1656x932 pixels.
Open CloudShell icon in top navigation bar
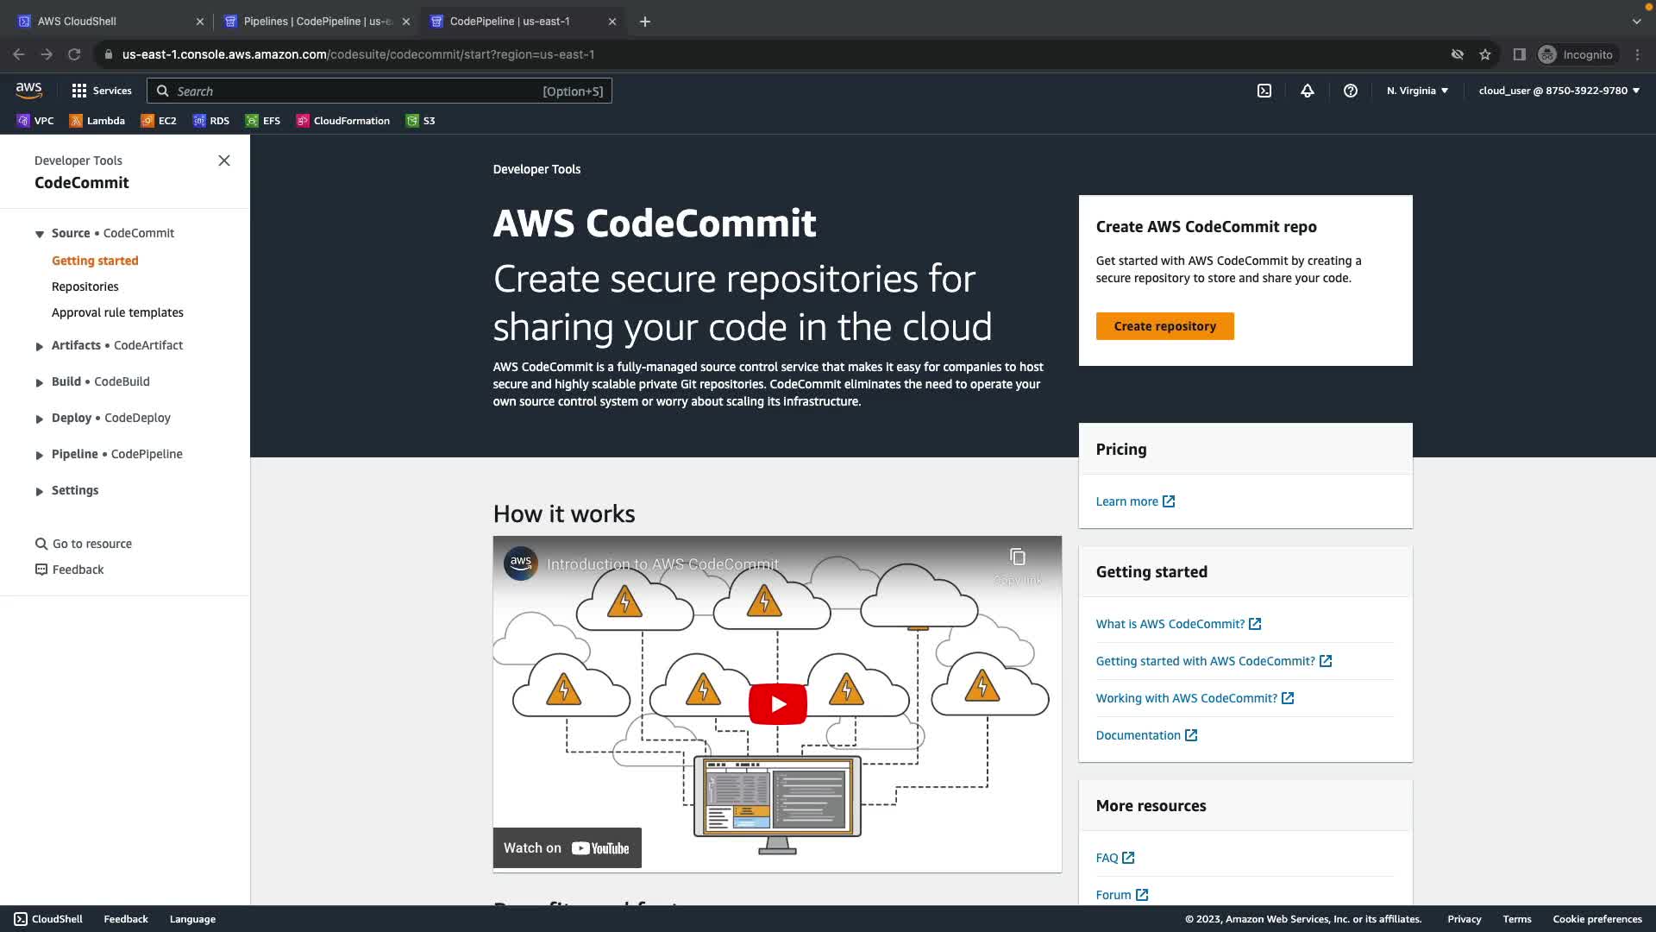tap(1264, 91)
